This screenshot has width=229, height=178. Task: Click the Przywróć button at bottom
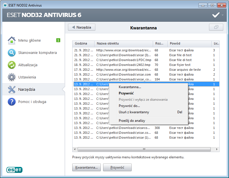(117, 167)
